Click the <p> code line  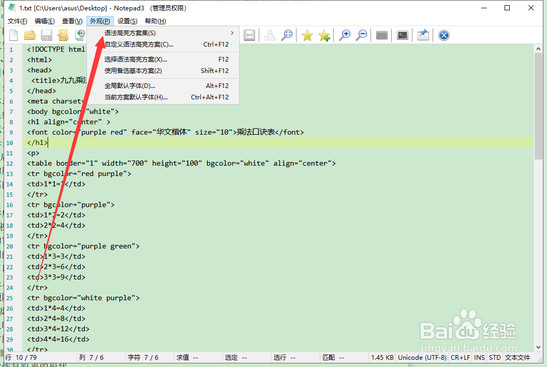click(x=33, y=153)
